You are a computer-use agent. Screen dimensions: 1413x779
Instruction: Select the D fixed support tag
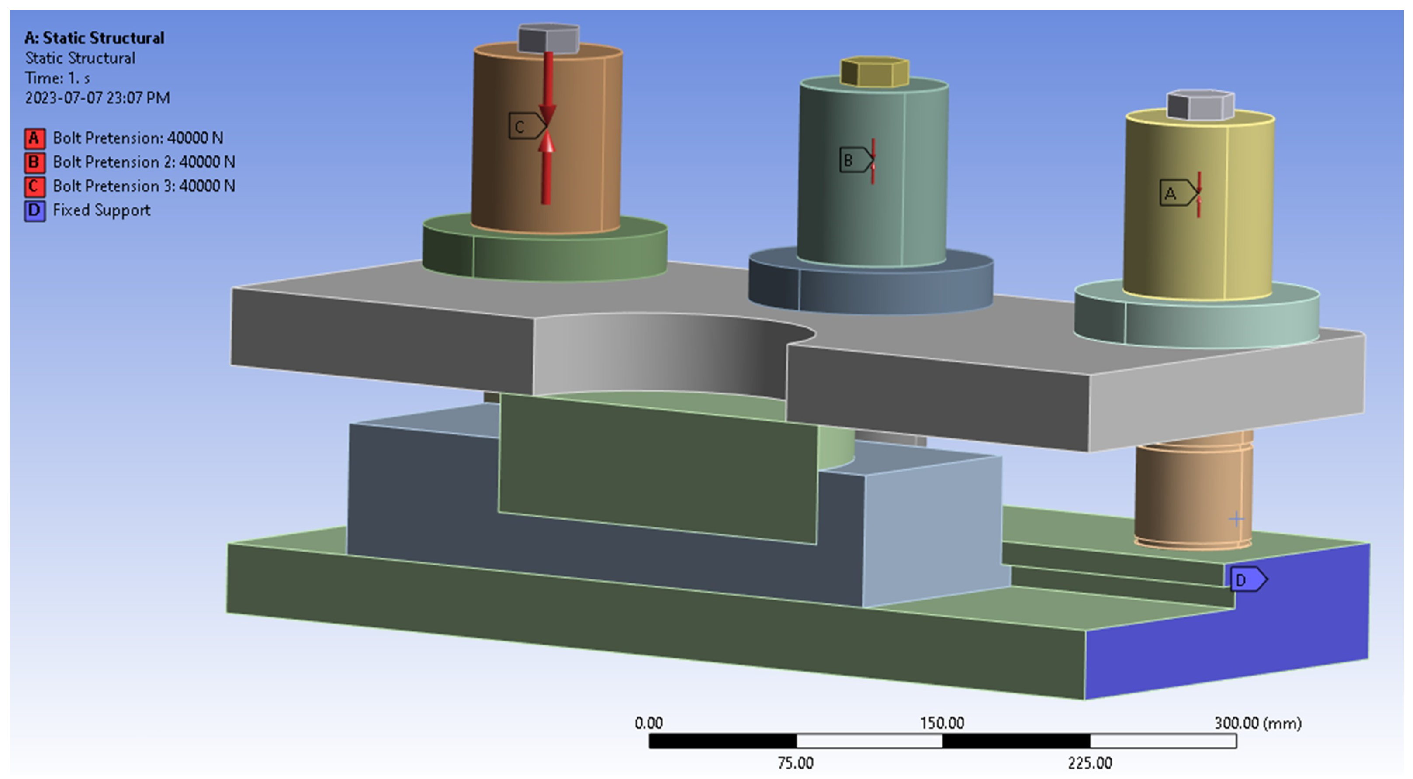pos(1246,579)
